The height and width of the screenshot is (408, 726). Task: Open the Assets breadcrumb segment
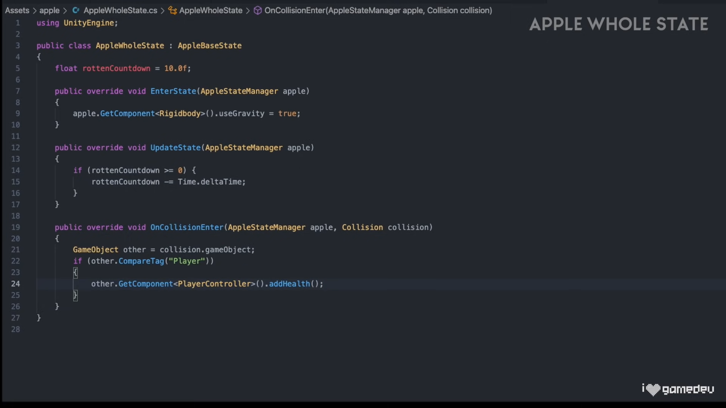[17, 11]
